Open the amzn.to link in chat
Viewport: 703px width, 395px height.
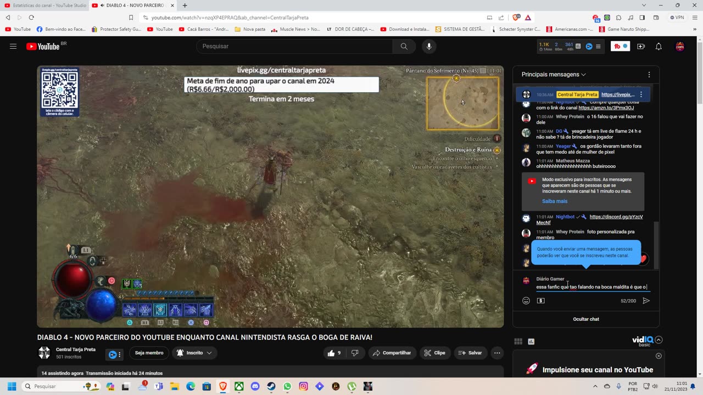(x=606, y=108)
